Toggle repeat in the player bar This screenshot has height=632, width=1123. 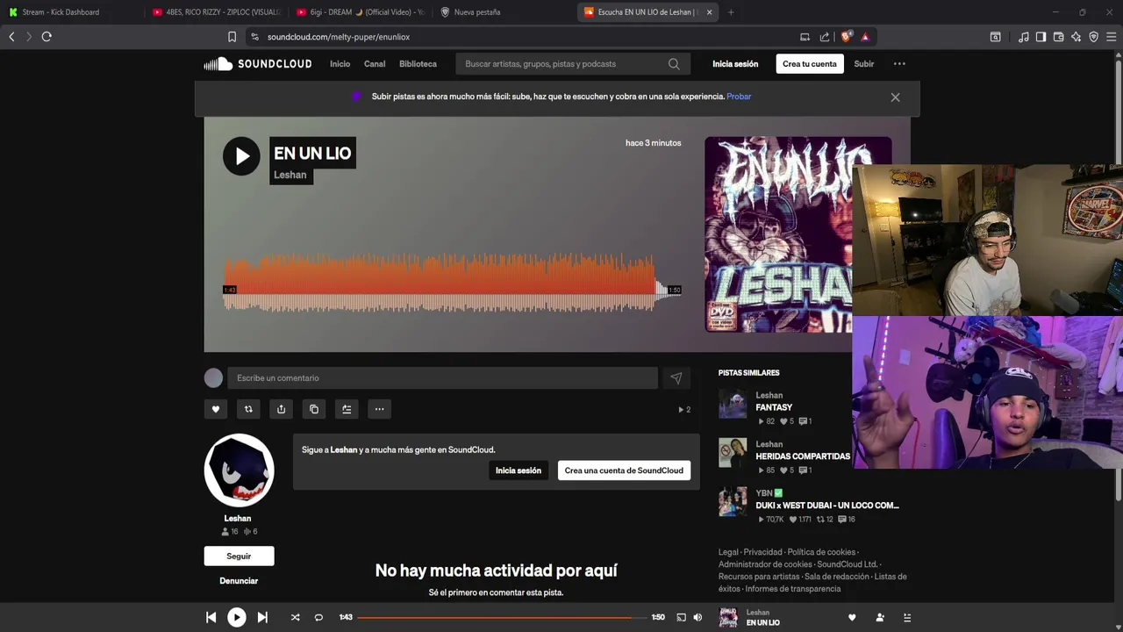318,618
